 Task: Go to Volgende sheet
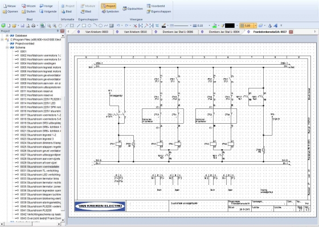48,11
